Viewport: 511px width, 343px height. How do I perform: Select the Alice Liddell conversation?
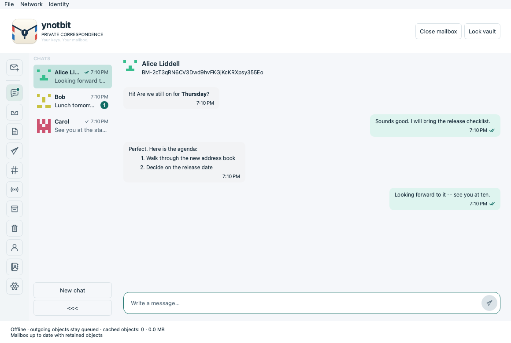(73, 77)
